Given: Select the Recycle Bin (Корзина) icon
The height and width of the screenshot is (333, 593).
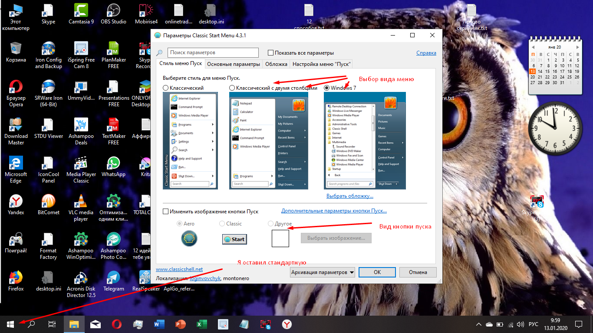Looking at the screenshot, I should (16, 52).
